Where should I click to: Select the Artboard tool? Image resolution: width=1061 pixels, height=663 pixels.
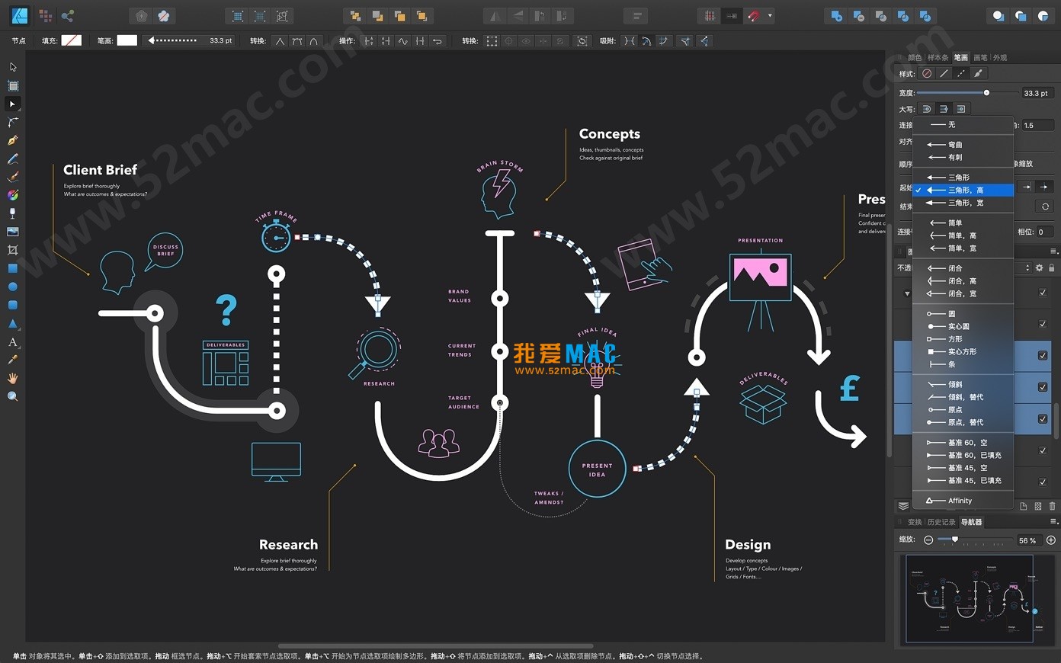pyautogui.click(x=13, y=85)
